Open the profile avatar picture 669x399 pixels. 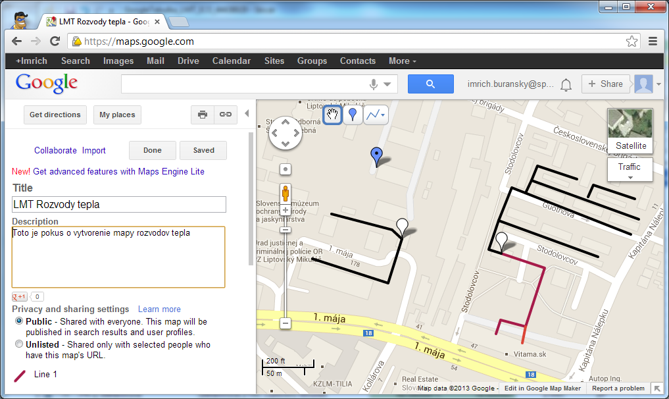click(643, 84)
